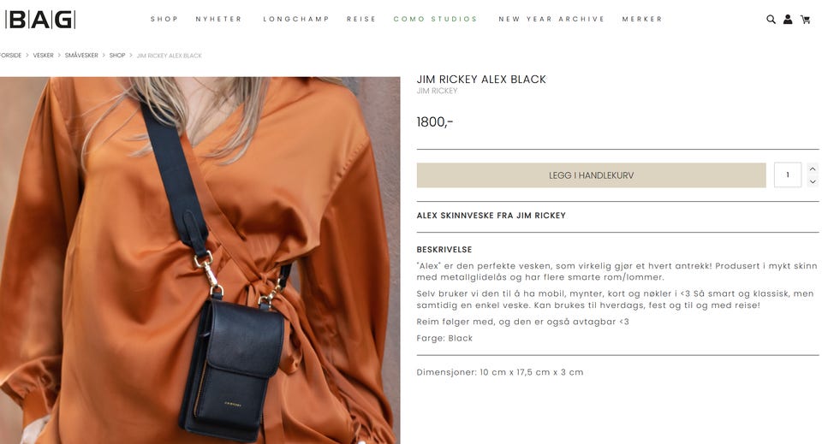Open the COMO STUDIOS menu item
Image resolution: width=822 pixels, height=444 pixels.
(x=435, y=19)
